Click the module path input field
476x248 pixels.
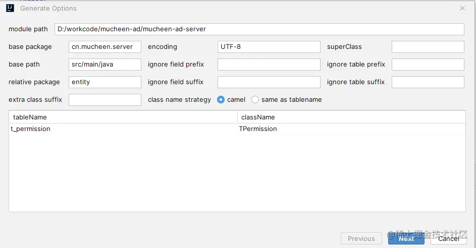(x=259, y=29)
